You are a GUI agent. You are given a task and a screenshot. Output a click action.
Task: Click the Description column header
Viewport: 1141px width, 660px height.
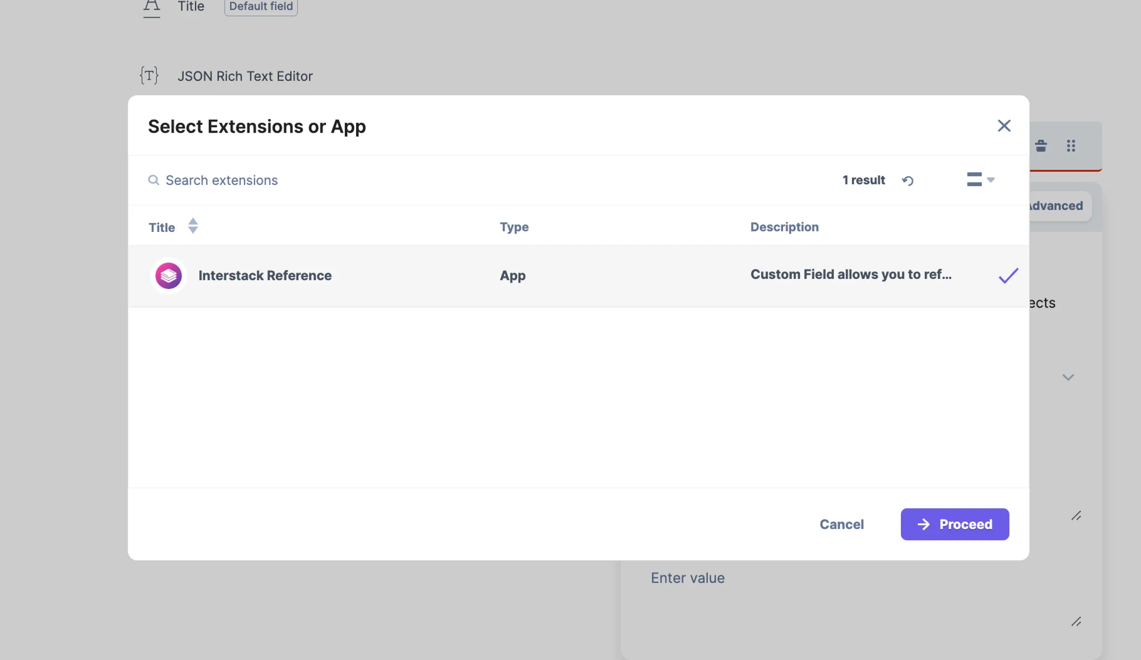(784, 227)
